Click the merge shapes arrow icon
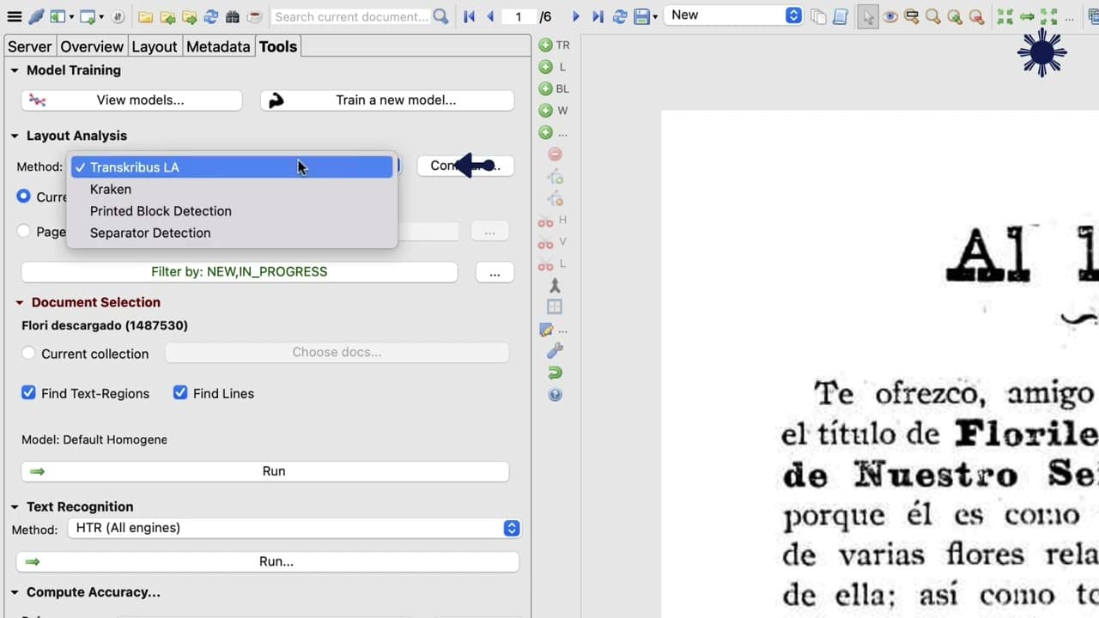 555,286
